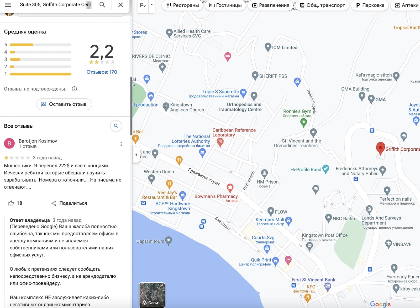Search within reviews using magnifier button
The width and height of the screenshot is (420, 308).
[116, 126]
